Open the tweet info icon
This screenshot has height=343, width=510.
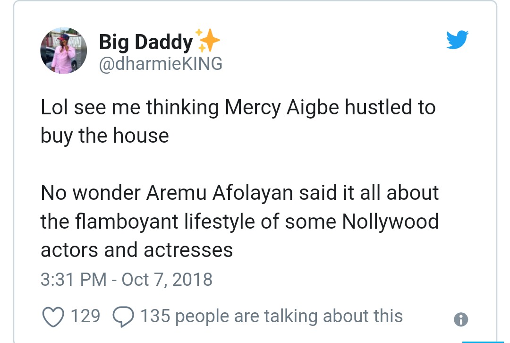[x=460, y=320]
